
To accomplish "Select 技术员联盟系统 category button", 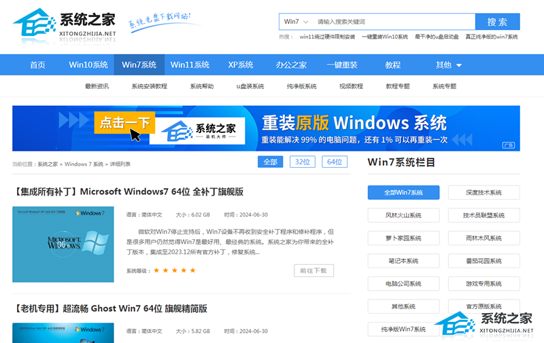I will click(x=483, y=215).
